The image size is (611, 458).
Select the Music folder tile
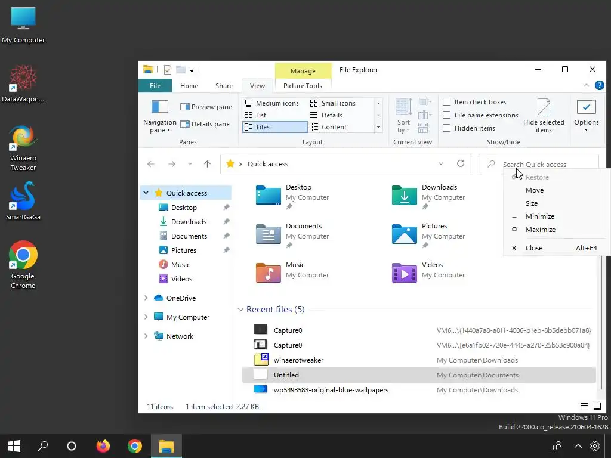(x=292, y=271)
